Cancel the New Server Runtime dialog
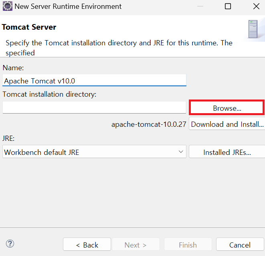The image size is (265, 256). (240, 244)
